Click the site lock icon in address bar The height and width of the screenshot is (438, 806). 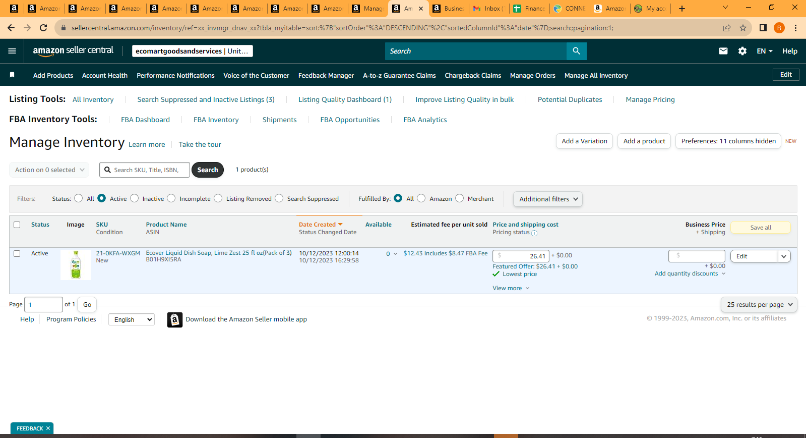pos(64,28)
